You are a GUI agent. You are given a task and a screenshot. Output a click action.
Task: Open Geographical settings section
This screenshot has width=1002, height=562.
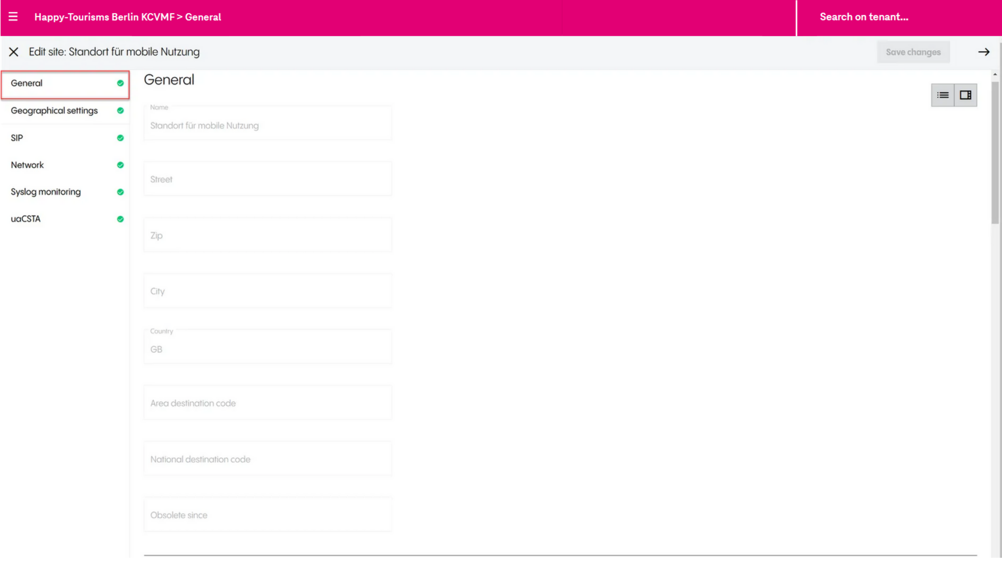[x=54, y=111]
